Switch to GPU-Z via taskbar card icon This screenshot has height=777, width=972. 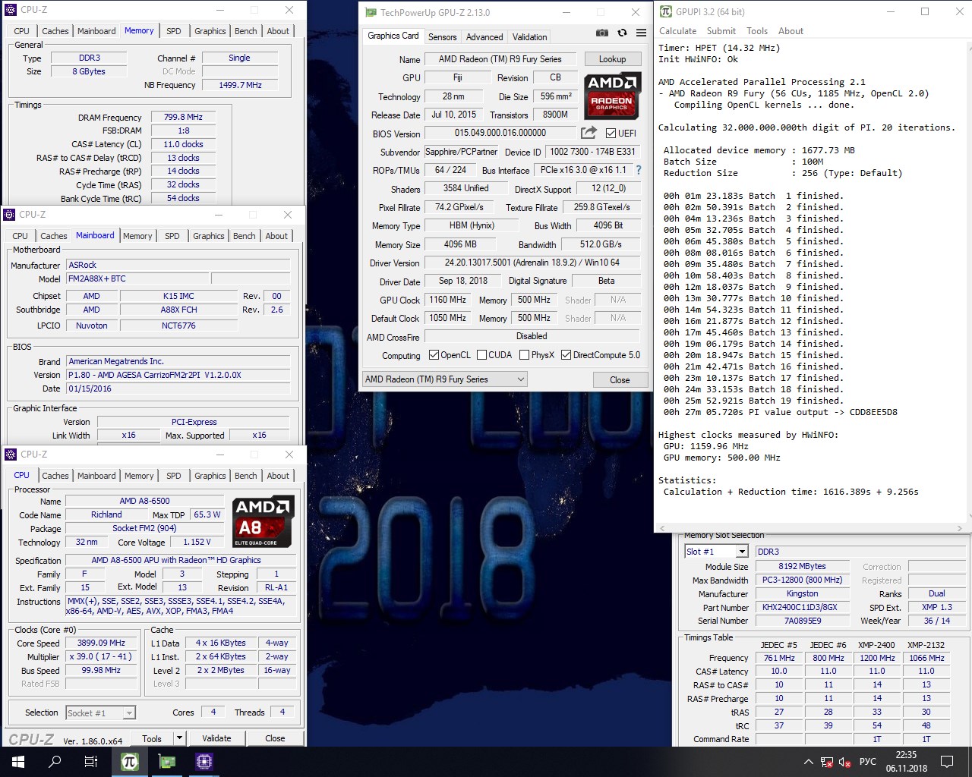pyautogui.click(x=167, y=762)
